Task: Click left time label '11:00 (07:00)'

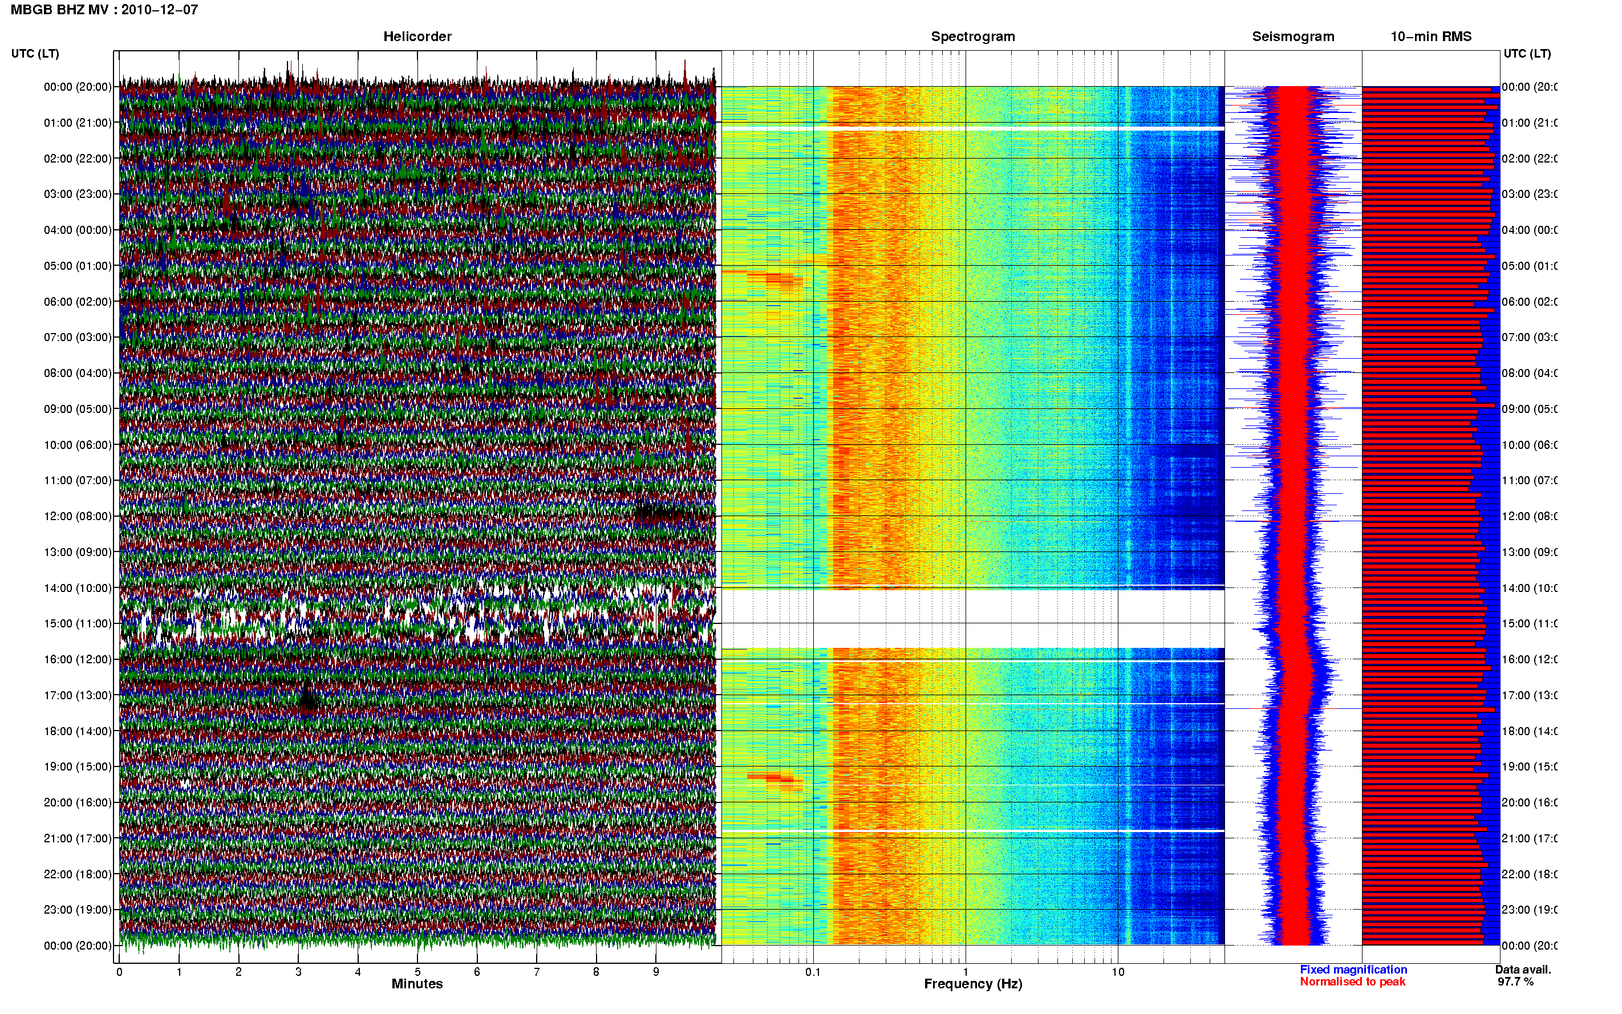Action: click(x=78, y=480)
